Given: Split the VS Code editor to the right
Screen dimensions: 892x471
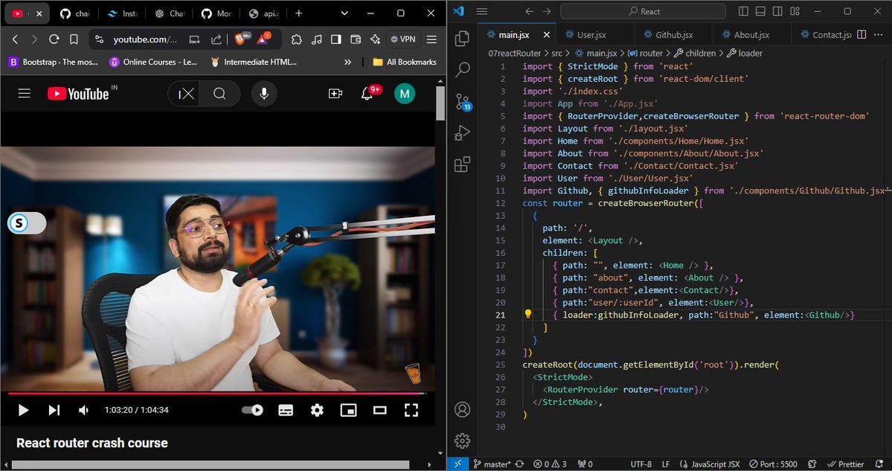Looking at the screenshot, I should coord(861,35).
